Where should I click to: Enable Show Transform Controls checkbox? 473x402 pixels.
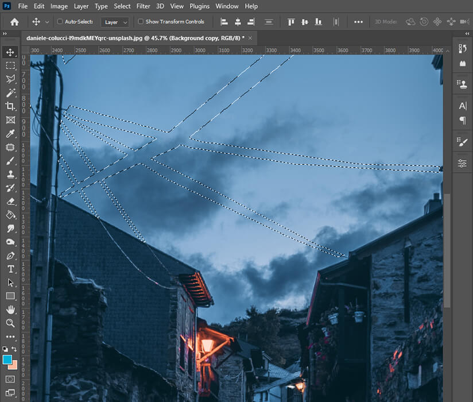141,21
